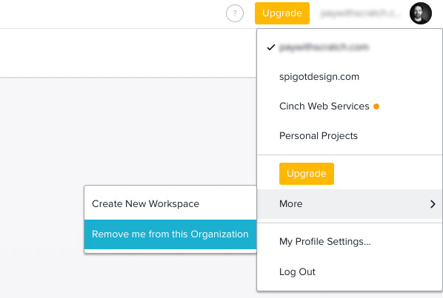Click the Upgrade button in the top bar
The width and height of the screenshot is (443, 298).
click(282, 13)
